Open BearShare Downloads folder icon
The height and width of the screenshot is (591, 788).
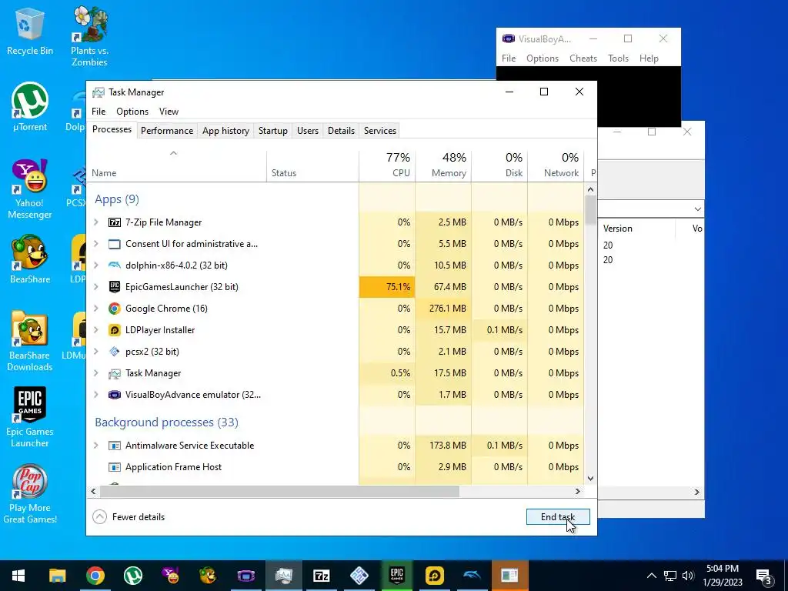(x=30, y=341)
